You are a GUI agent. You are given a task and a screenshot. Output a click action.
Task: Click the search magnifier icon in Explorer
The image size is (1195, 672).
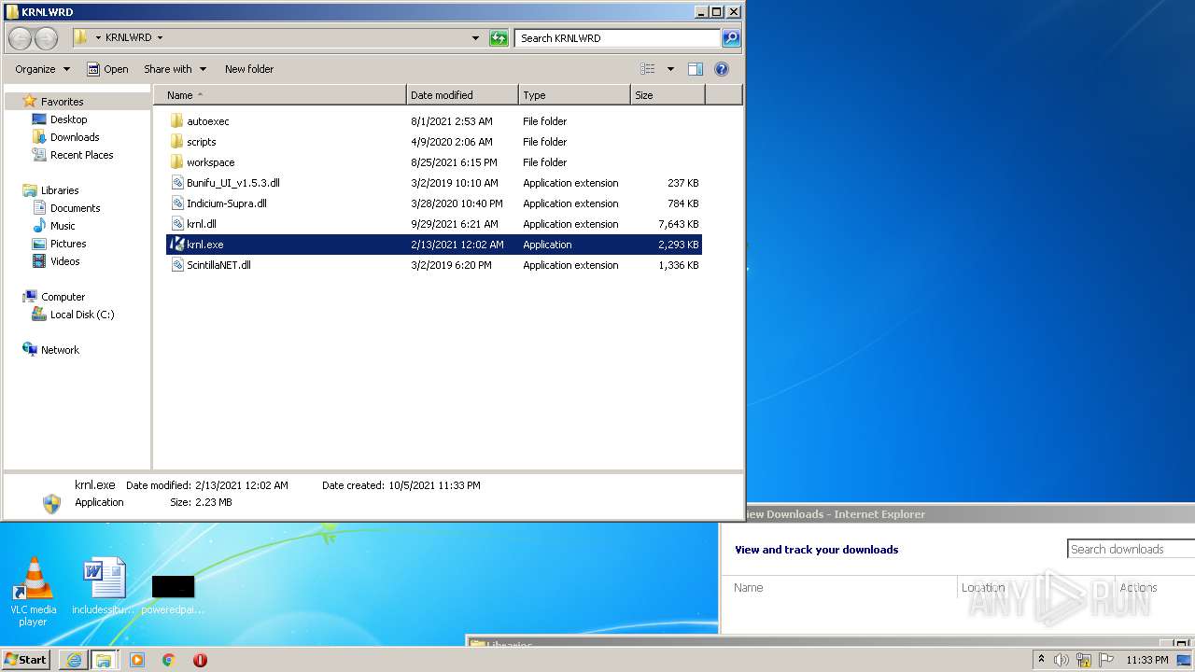click(x=731, y=38)
